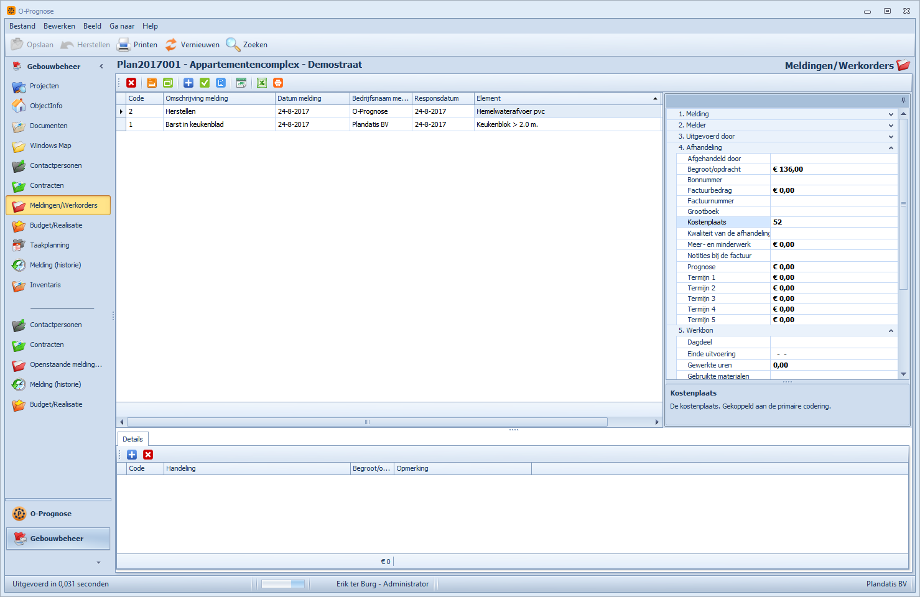Open Taakplanning in the sidebar
The width and height of the screenshot is (920, 597).
[58, 245]
